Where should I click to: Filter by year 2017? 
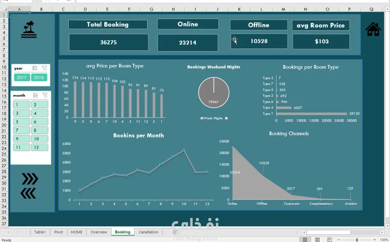(x=22, y=77)
